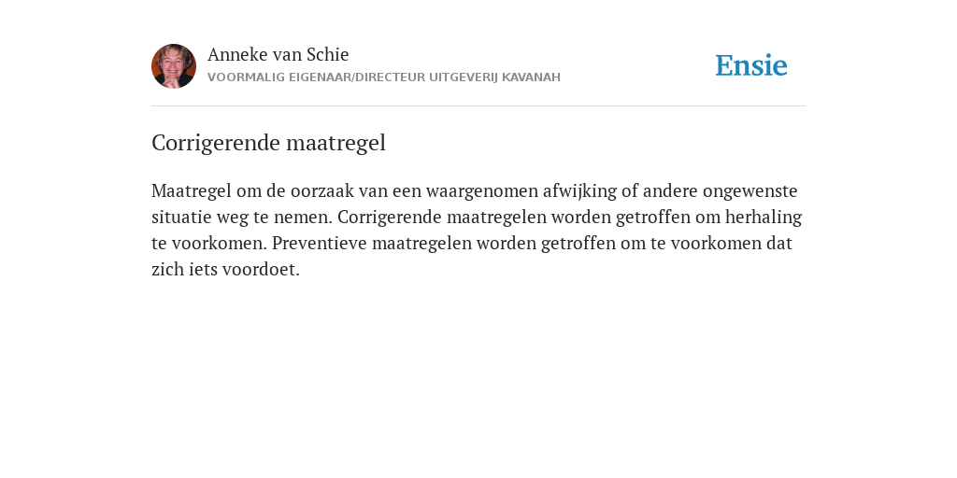Click the heading 'Corrigerende maatregel'
This screenshot has width=957, height=478.
pos(268,143)
